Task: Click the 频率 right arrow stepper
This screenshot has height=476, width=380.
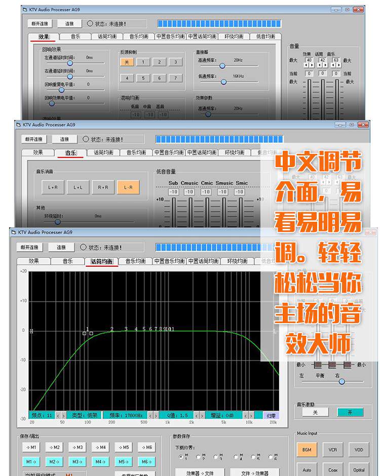Action: click(156, 415)
